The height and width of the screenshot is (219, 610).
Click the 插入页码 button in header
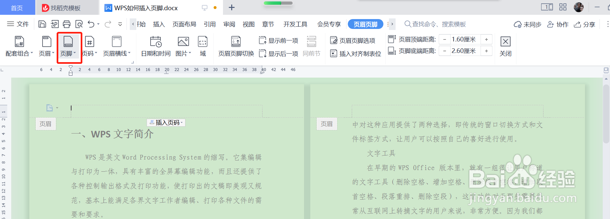166,123
